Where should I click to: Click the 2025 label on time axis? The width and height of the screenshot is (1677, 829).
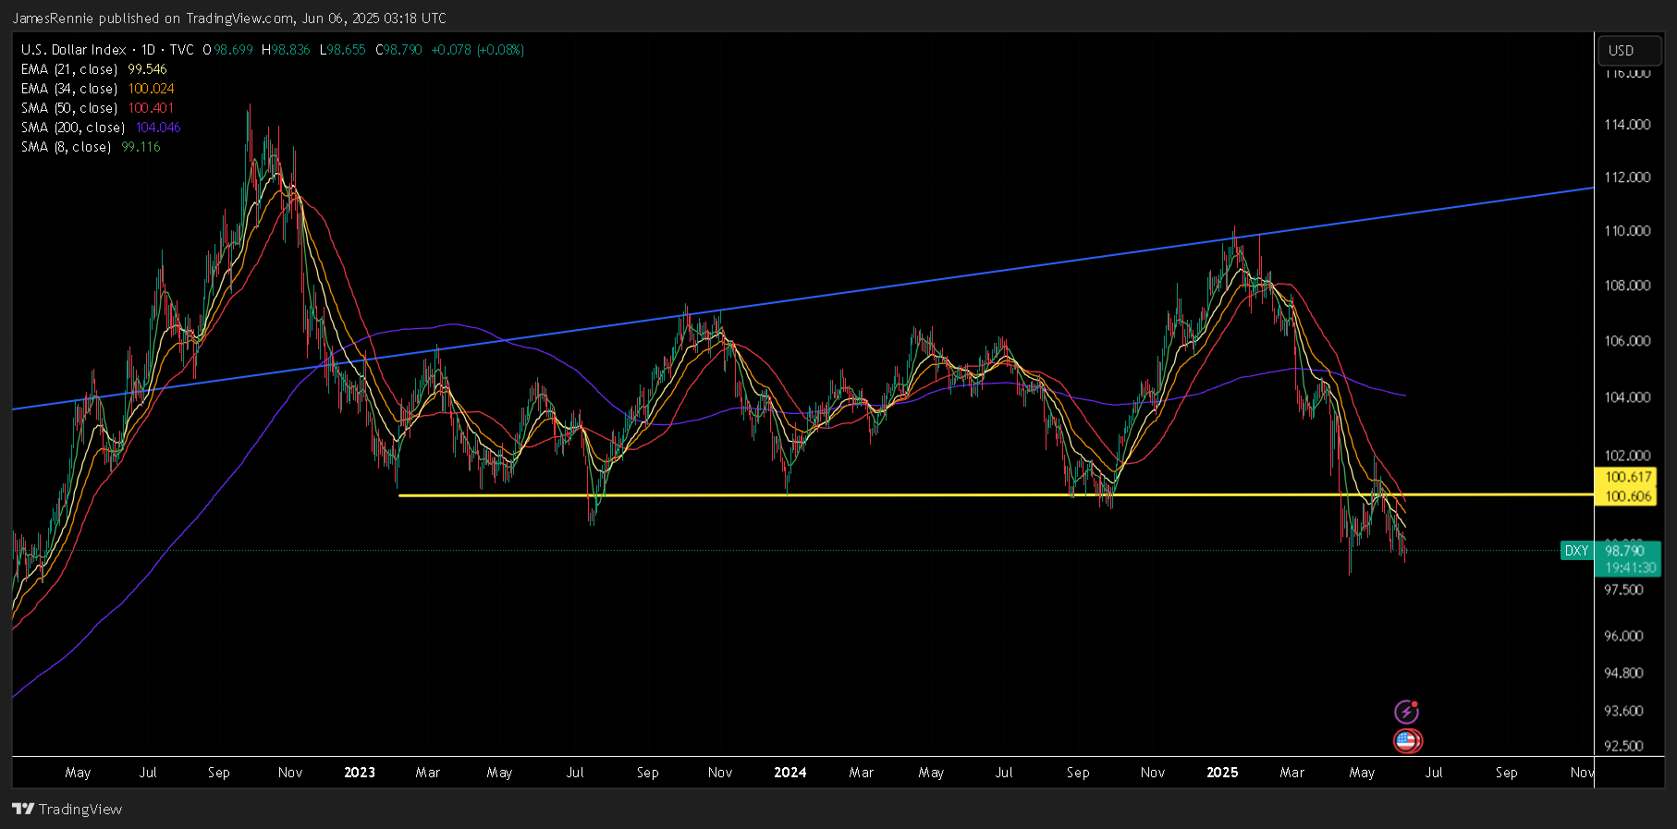click(1222, 773)
